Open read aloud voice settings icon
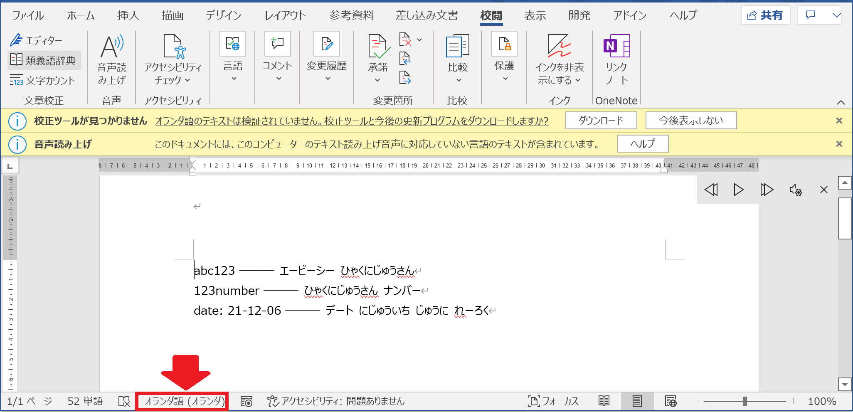The width and height of the screenshot is (853, 412). (x=796, y=190)
